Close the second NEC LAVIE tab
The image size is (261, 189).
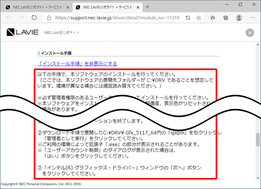coord(138,7)
